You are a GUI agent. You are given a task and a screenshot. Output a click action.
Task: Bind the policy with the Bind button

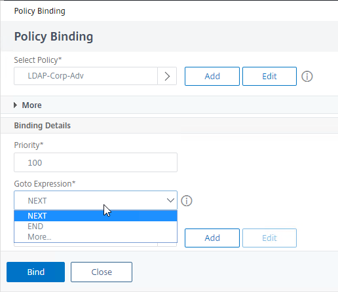click(35, 272)
